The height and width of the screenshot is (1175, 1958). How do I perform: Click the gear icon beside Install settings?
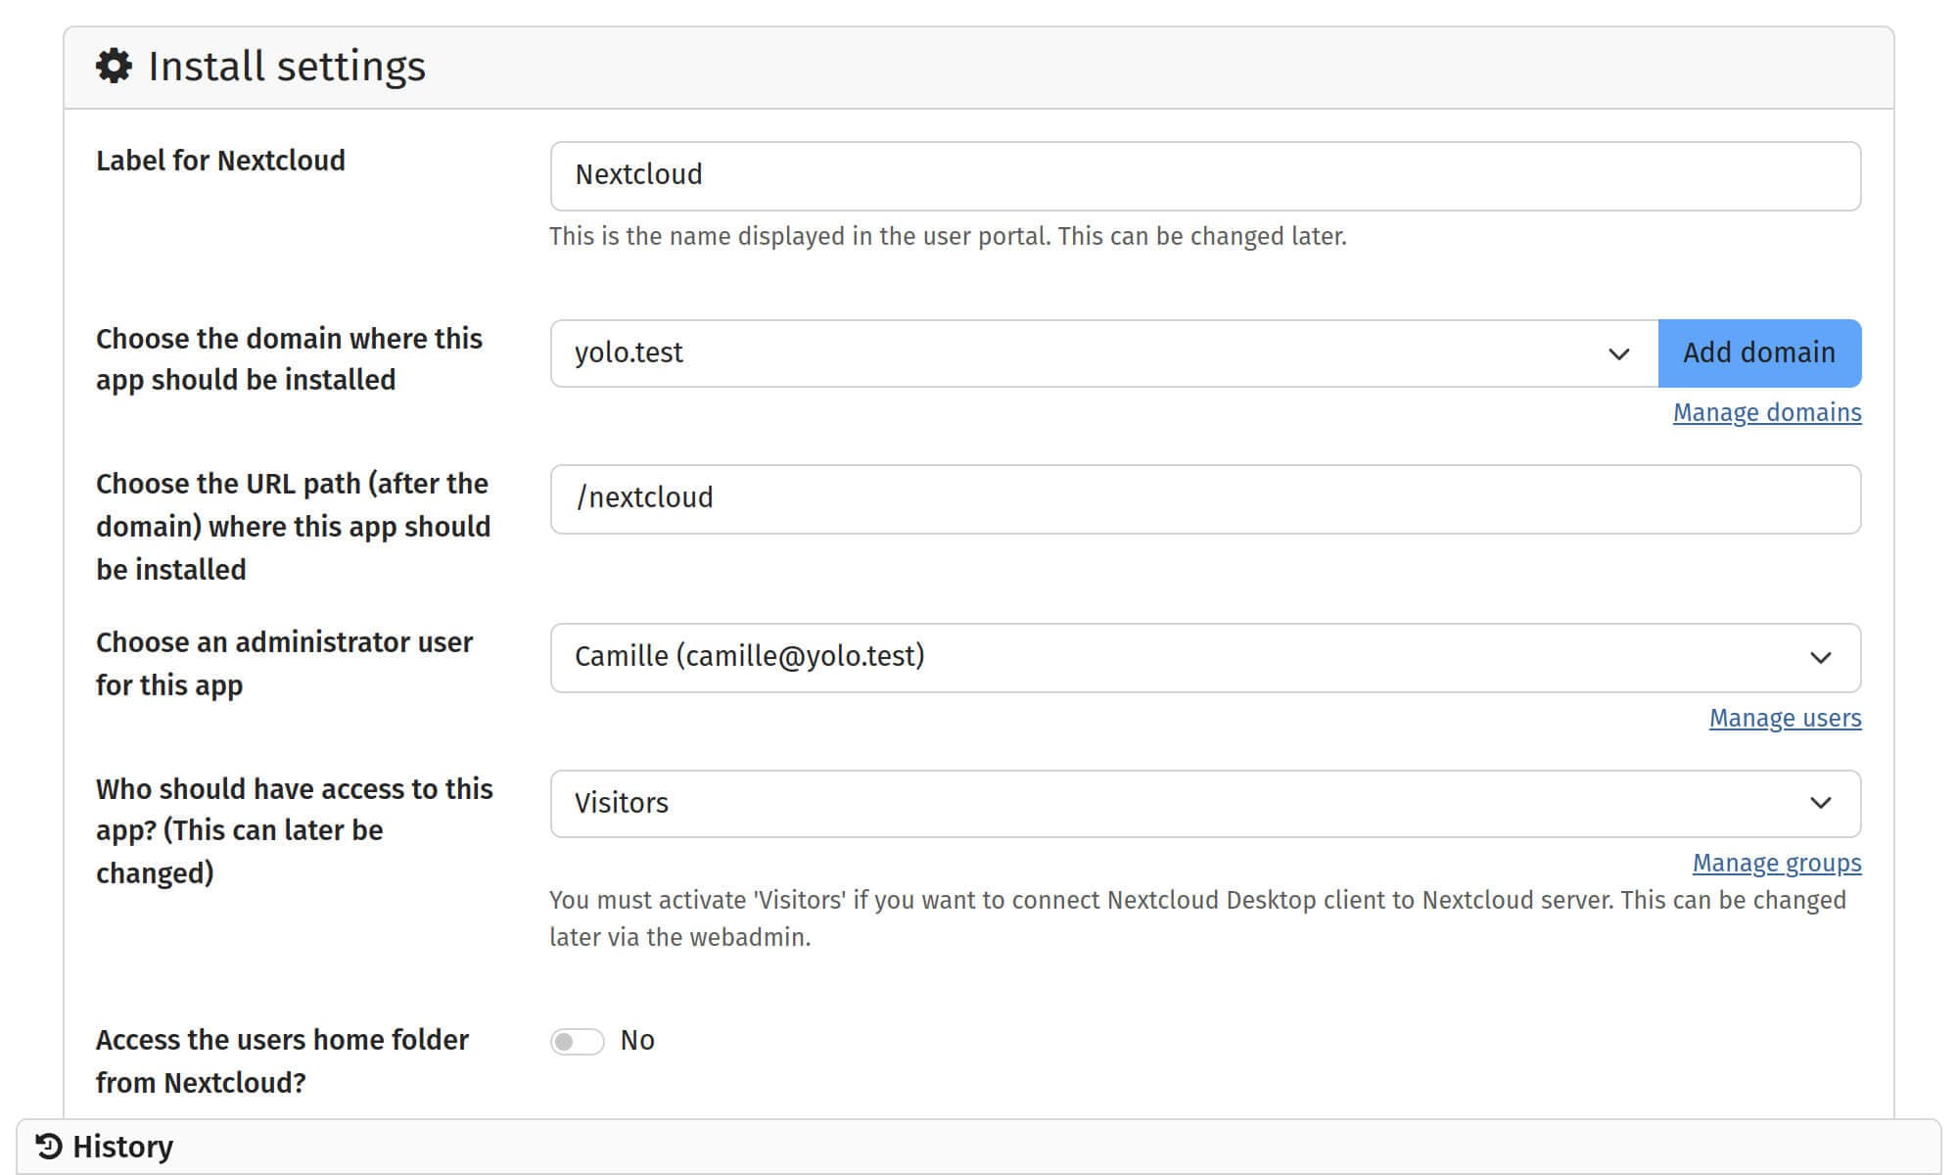(x=114, y=67)
